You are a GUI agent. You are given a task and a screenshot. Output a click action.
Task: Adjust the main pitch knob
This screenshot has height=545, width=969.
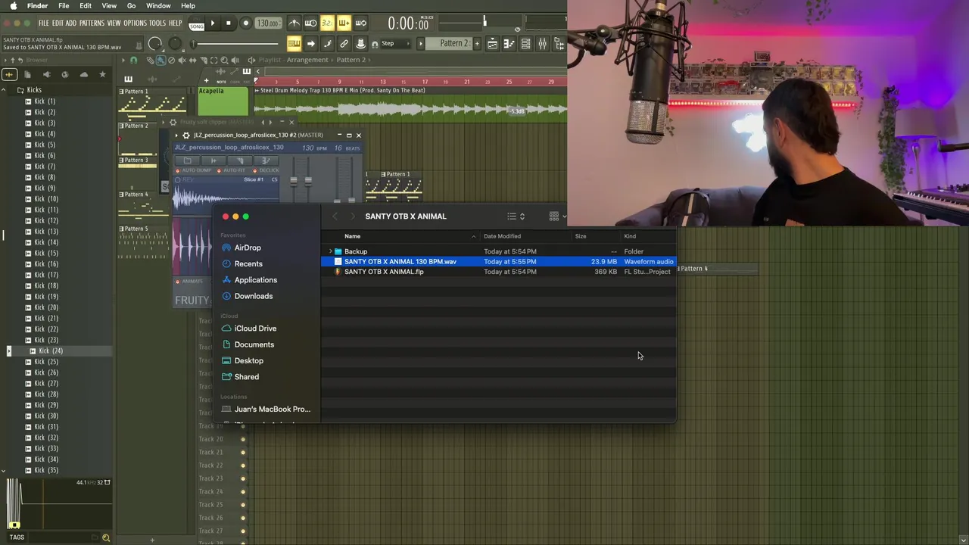point(175,44)
